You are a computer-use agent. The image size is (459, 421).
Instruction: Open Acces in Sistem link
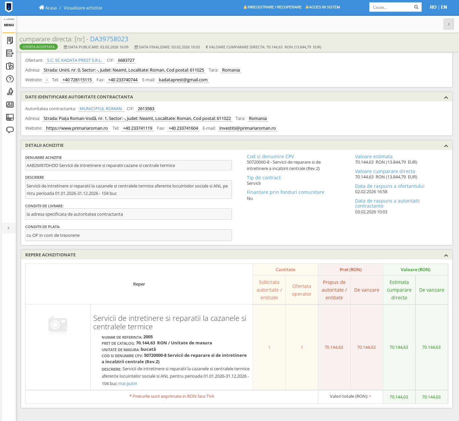(323, 7)
